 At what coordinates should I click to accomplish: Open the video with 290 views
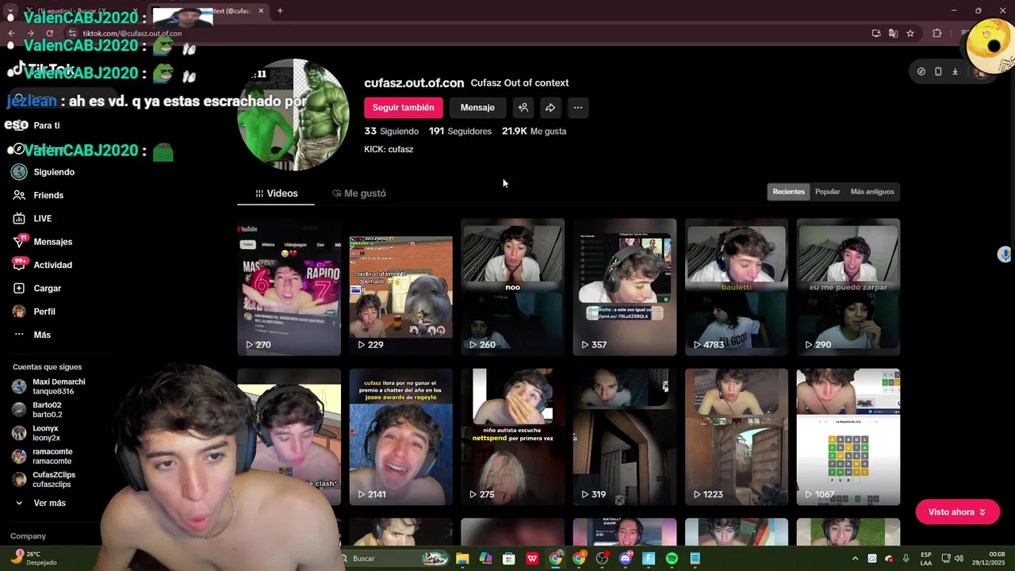click(848, 287)
